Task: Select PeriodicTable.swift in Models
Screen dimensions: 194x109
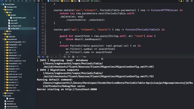Action: point(19,18)
